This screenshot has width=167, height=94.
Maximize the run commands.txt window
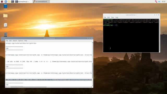coord(90,38)
